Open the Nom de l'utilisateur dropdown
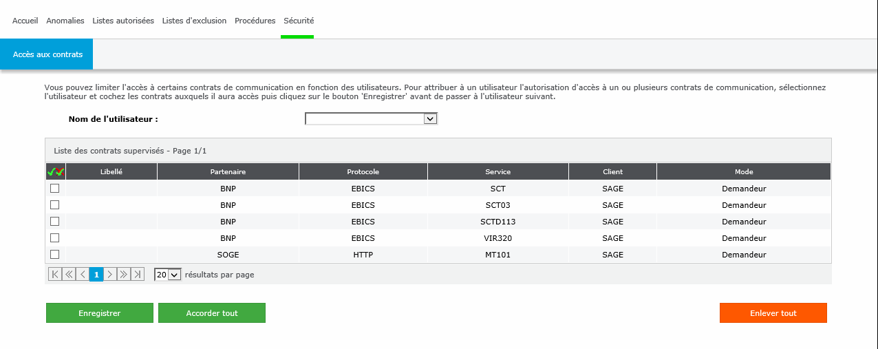Screen dimensions: 878x349 coord(371,119)
